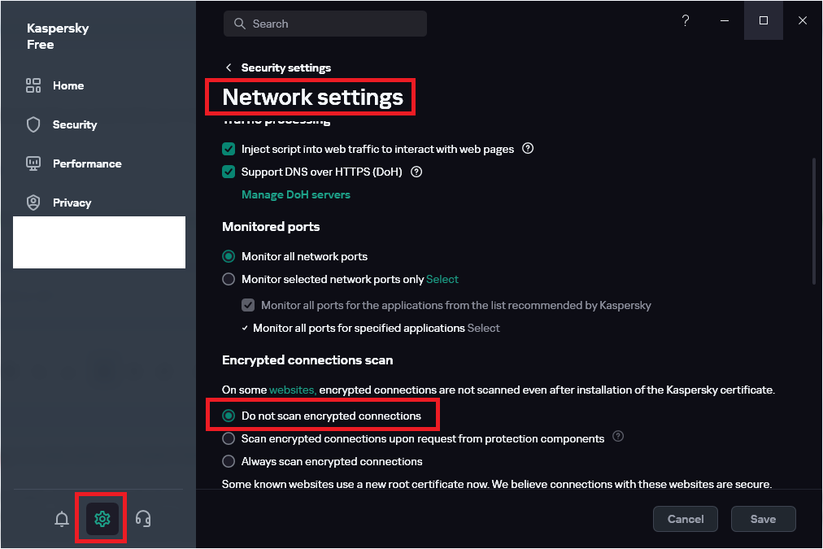The image size is (823, 549).
Task: Select Monitor selected network ports only
Action: (229, 279)
